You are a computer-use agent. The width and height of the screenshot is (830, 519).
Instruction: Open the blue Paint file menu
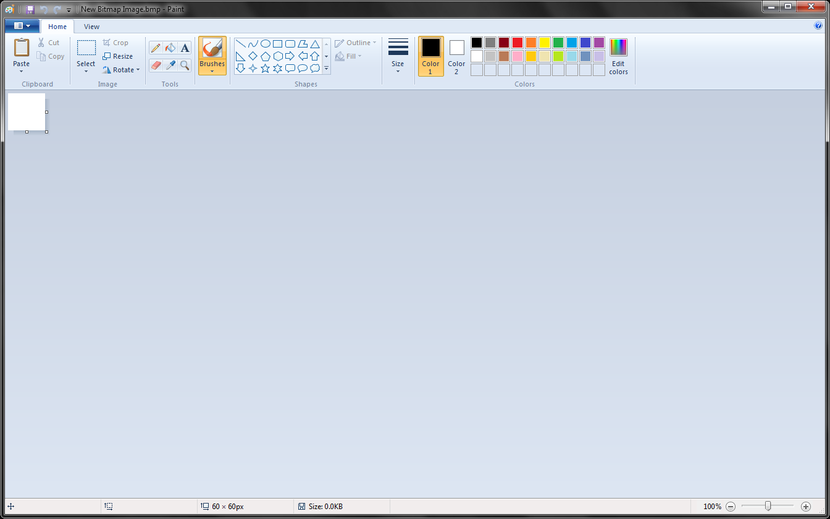click(22, 26)
